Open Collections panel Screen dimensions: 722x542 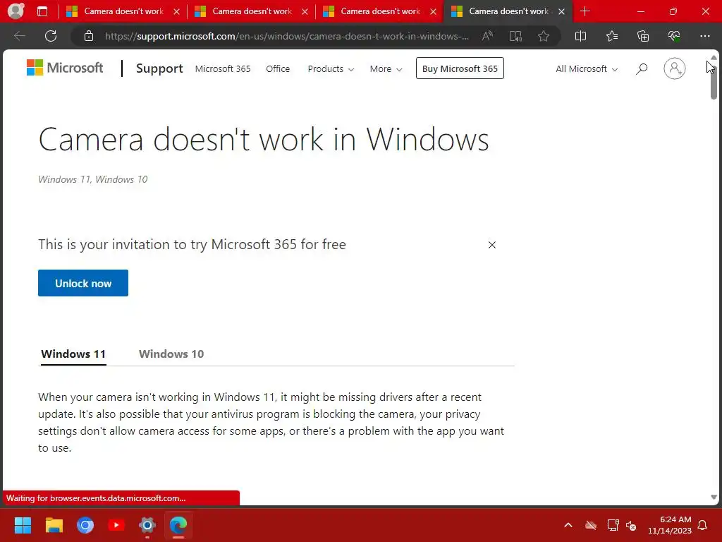tap(643, 36)
